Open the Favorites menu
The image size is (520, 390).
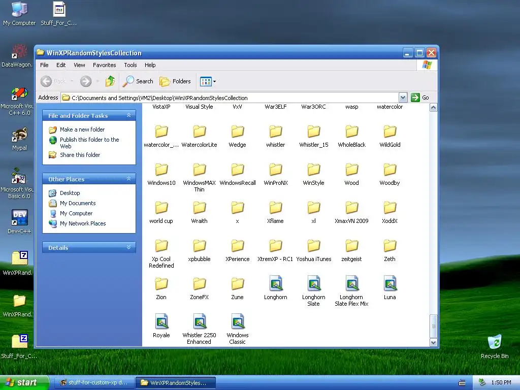point(105,65)
